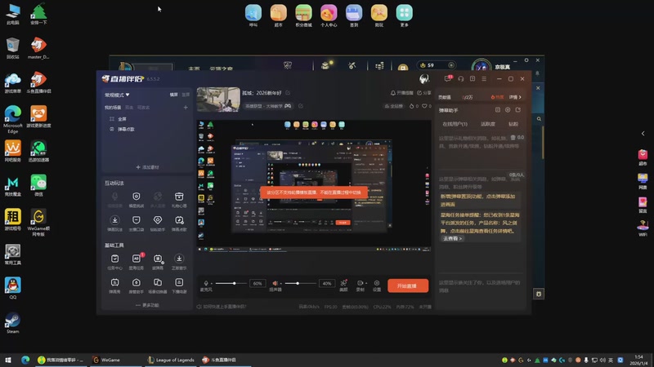Open the 正版音乐 music download tool

pyautogui.click(x=179, y=261)
